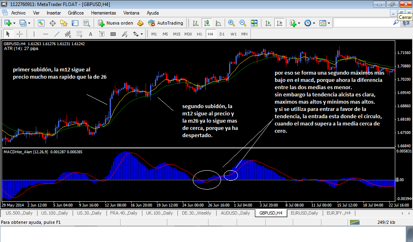Click the search input field in toolbar
The width and height of the screenshot is (413, 242).
pyautogui.click(x=363, y=23)
